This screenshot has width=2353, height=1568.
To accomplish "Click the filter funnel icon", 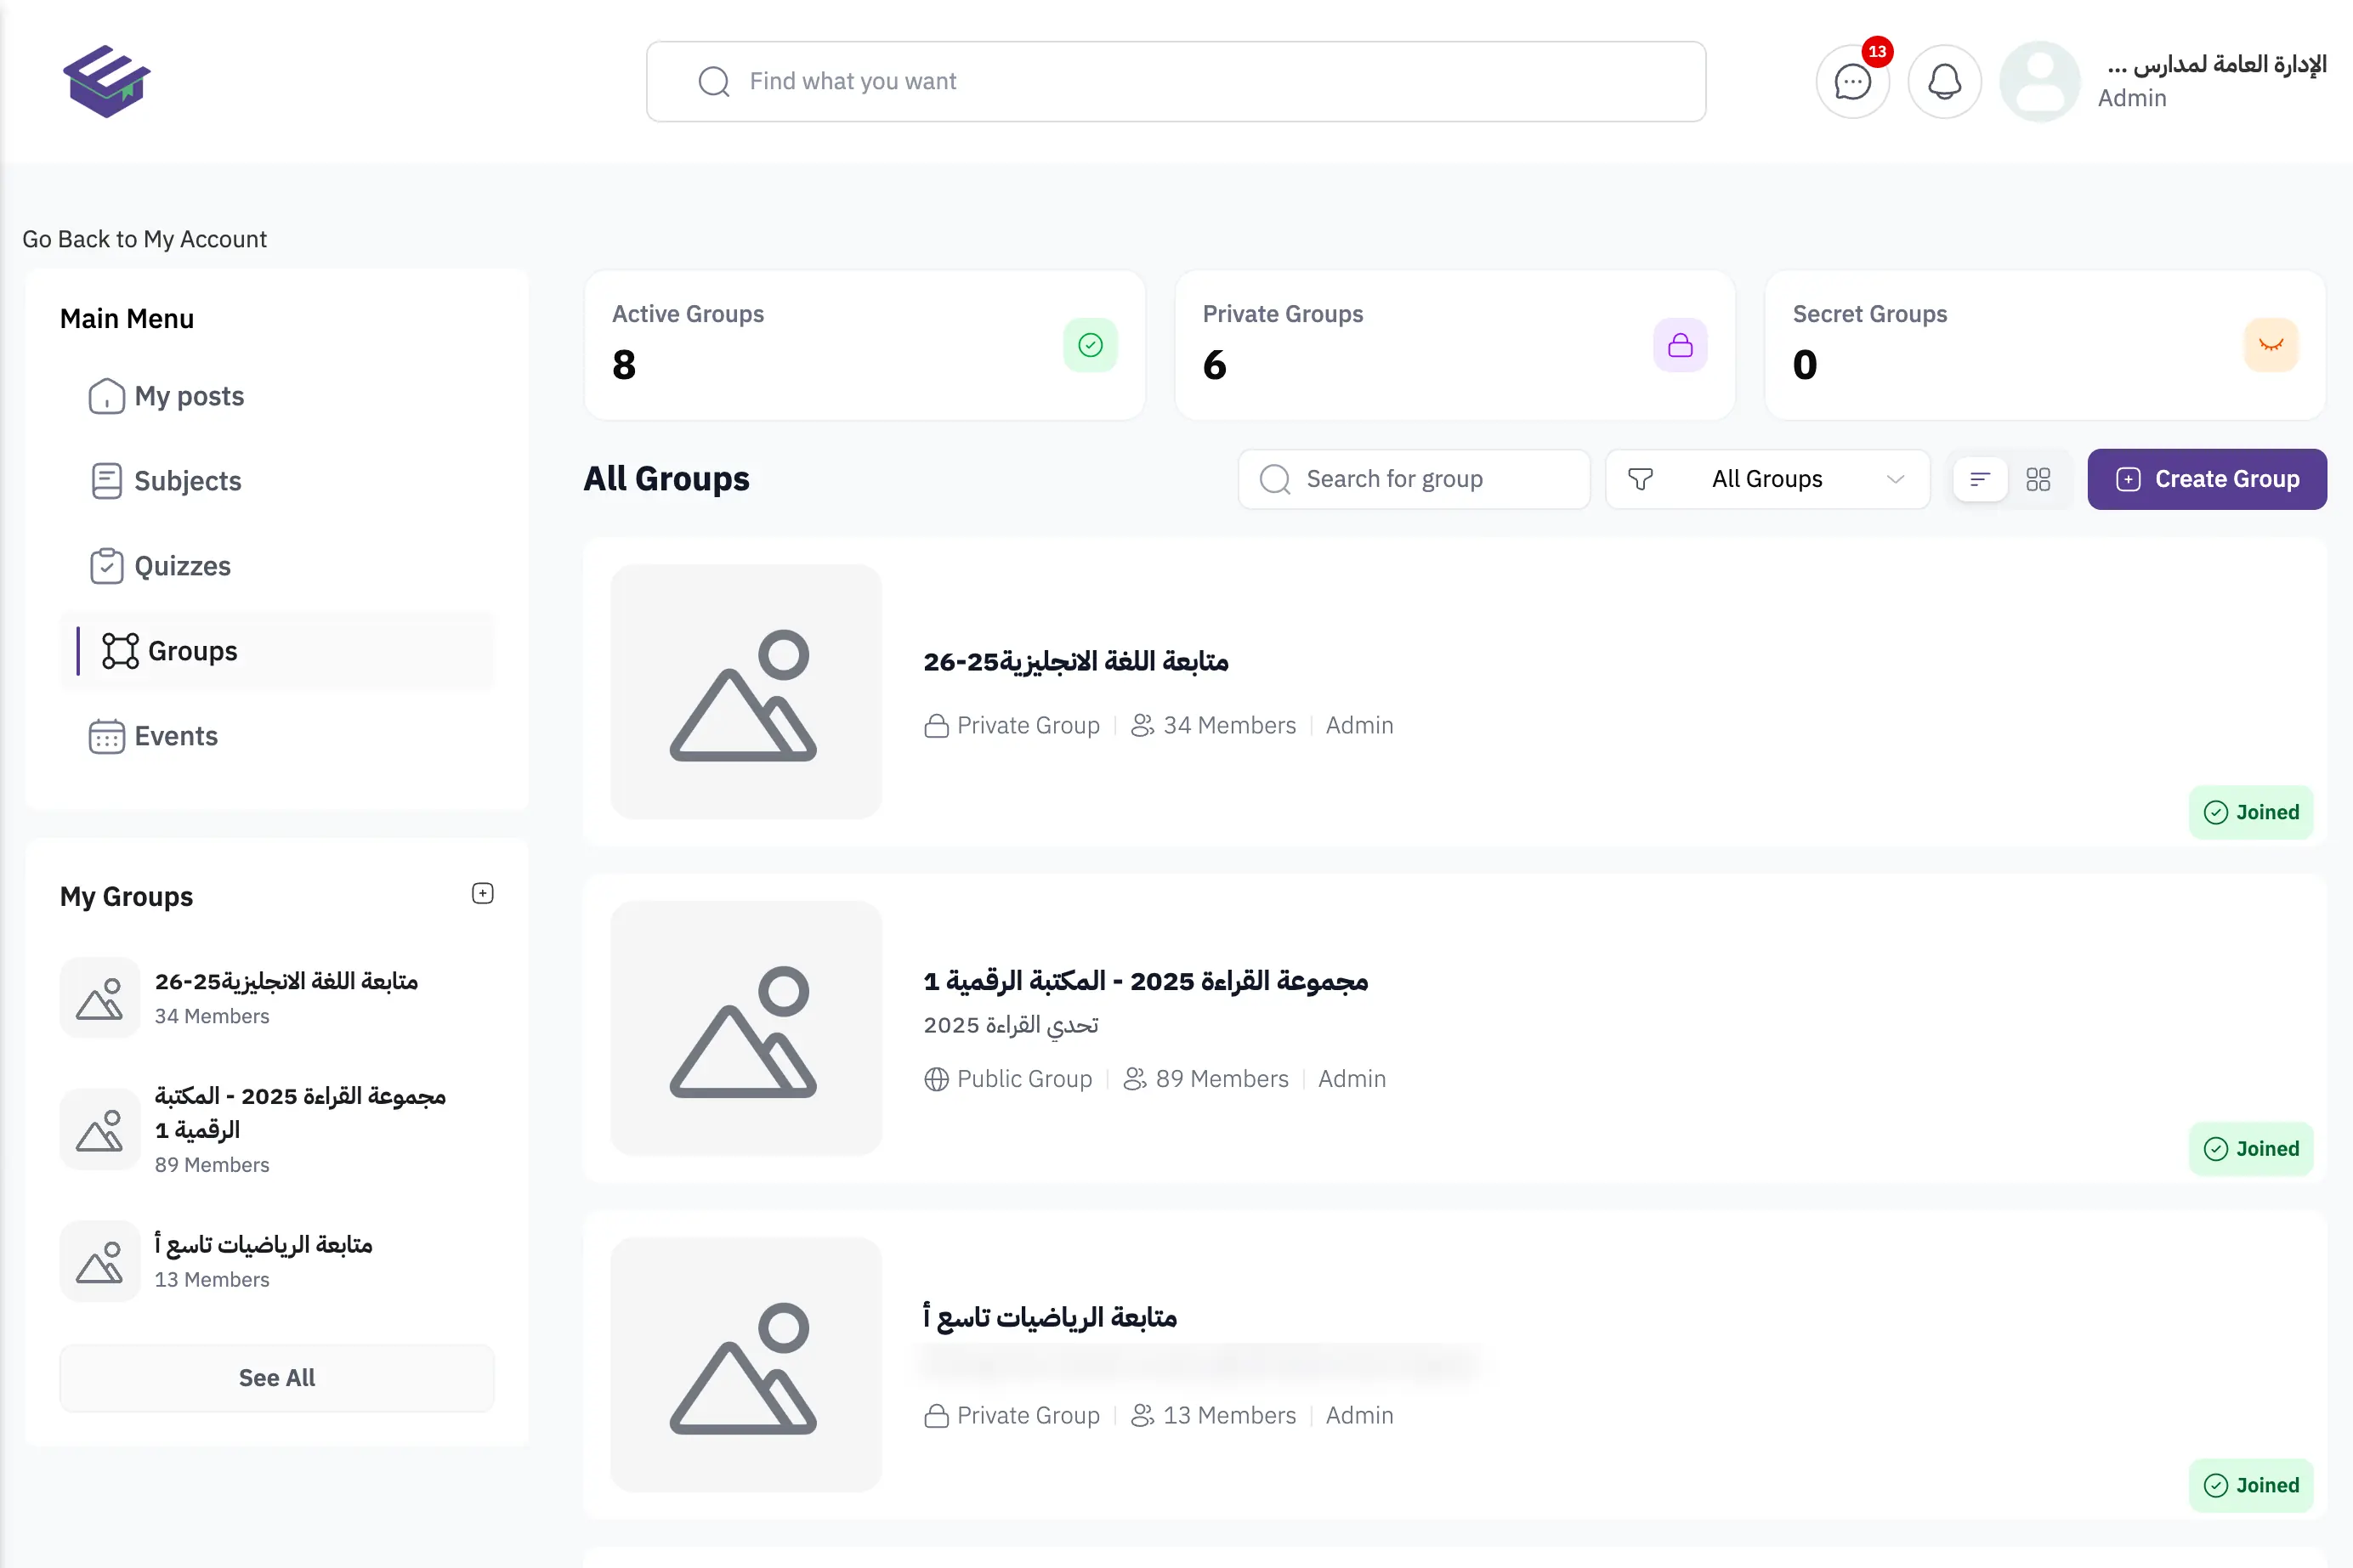I will point(1640,479).
